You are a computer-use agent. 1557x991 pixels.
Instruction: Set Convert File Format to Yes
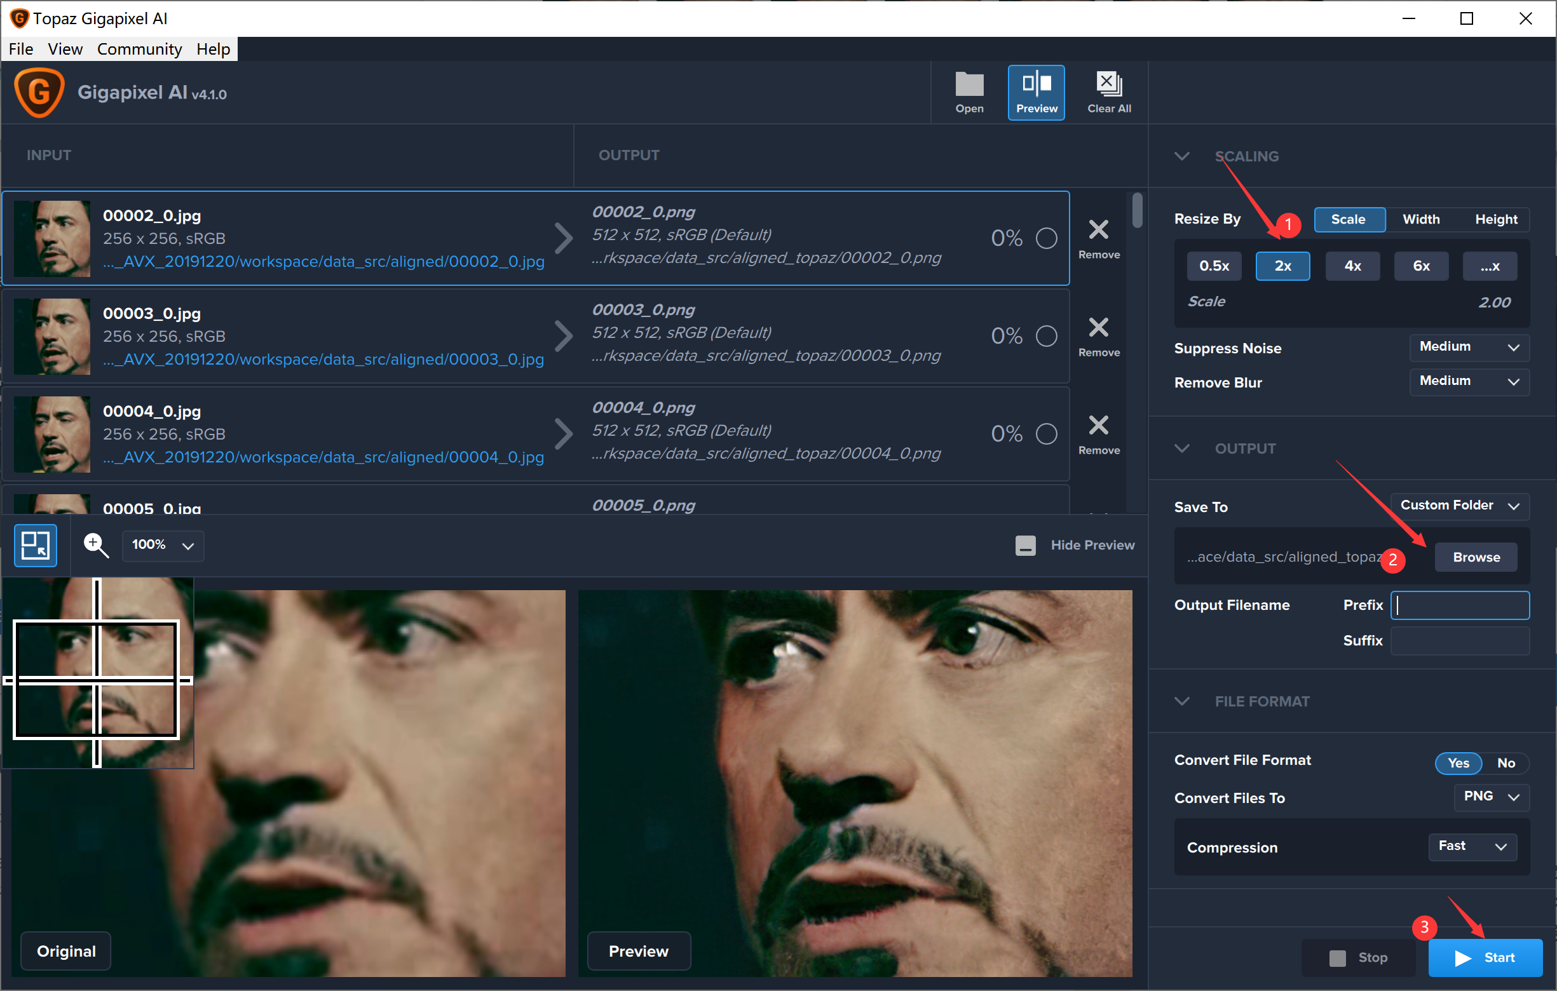click(1458, 763)
